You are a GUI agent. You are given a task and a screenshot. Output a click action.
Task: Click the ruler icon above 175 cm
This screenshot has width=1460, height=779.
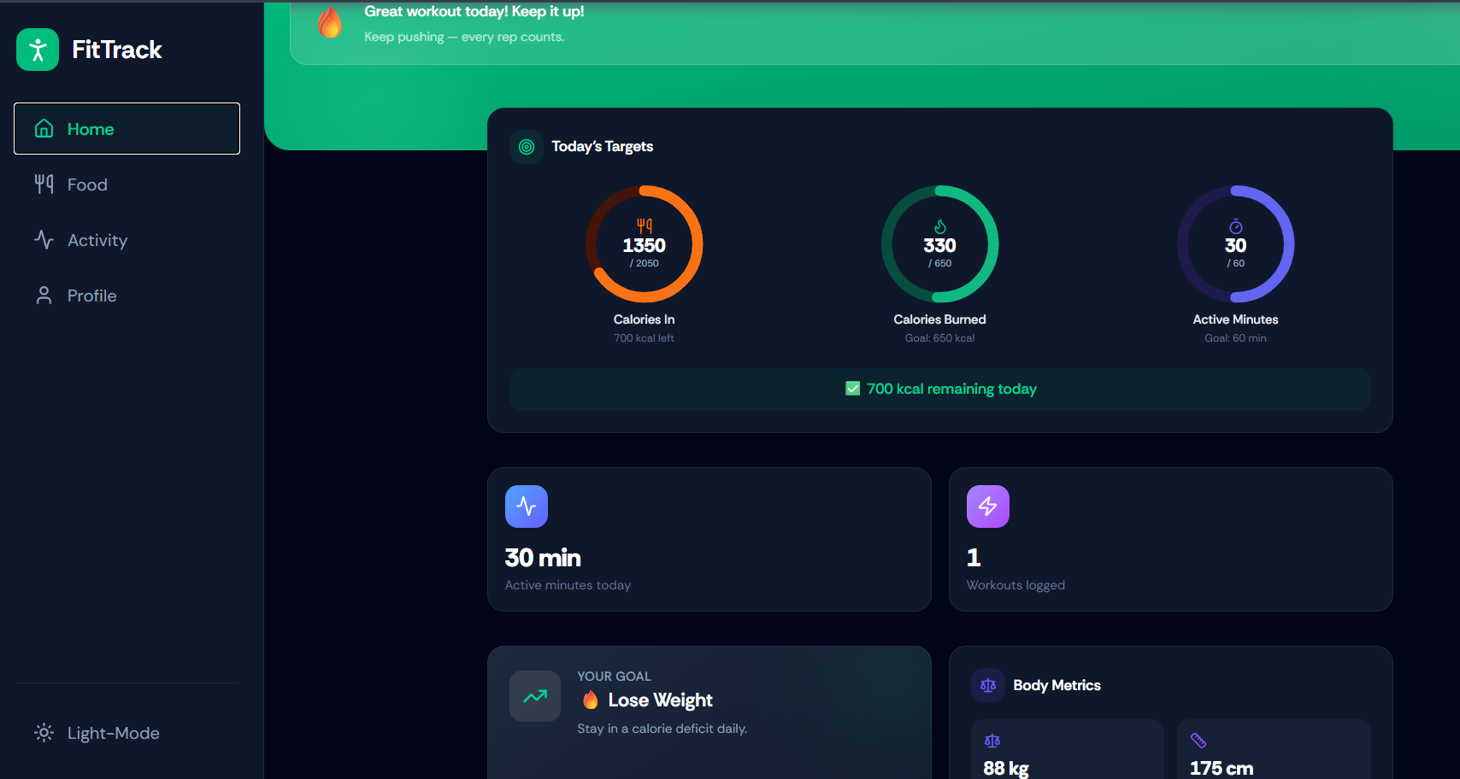click(1198, 741)
